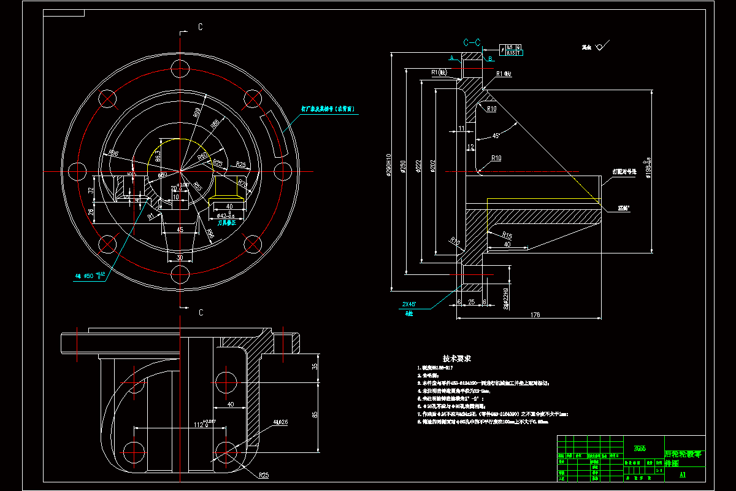The height and width of the screenshot is (491, 736).
Task: Click the 'ZG55' material text in title block
Action: pyautogui.click(x=639, y=448)
